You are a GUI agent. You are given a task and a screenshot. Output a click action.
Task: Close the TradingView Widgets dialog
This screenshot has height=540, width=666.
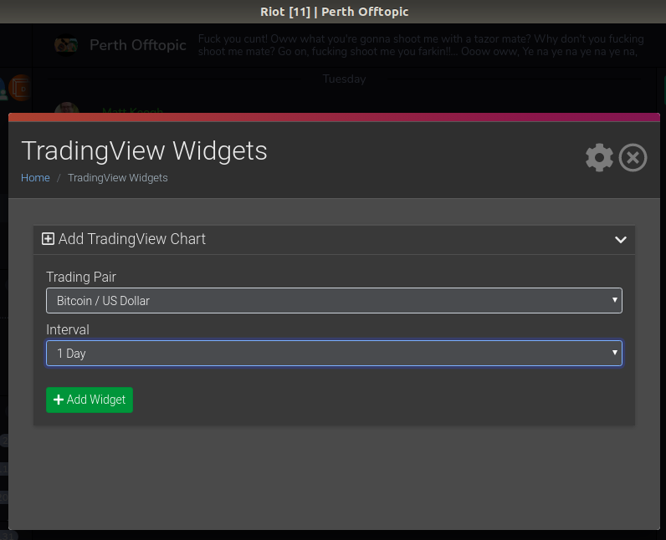click(633, 158)
